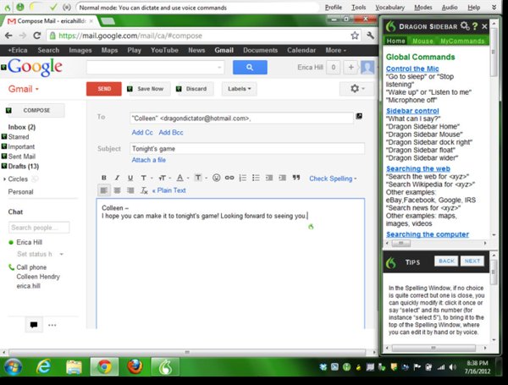The width and height of the screenshot is (508, 385).
Task: Switch to Plain Text mode
Action: pos(168,190)
